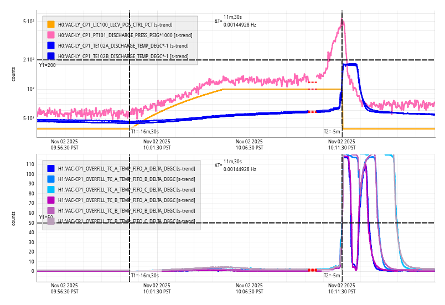The image size is (445, 305).
Task: Click the T1=-16m,30s cursor label in top plot
Action: click(x=144, y=132)
